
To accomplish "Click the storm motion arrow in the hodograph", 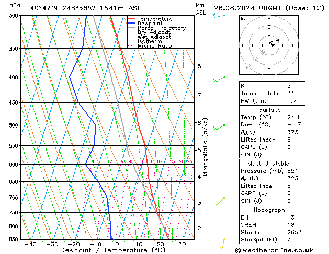I will 273,45.
